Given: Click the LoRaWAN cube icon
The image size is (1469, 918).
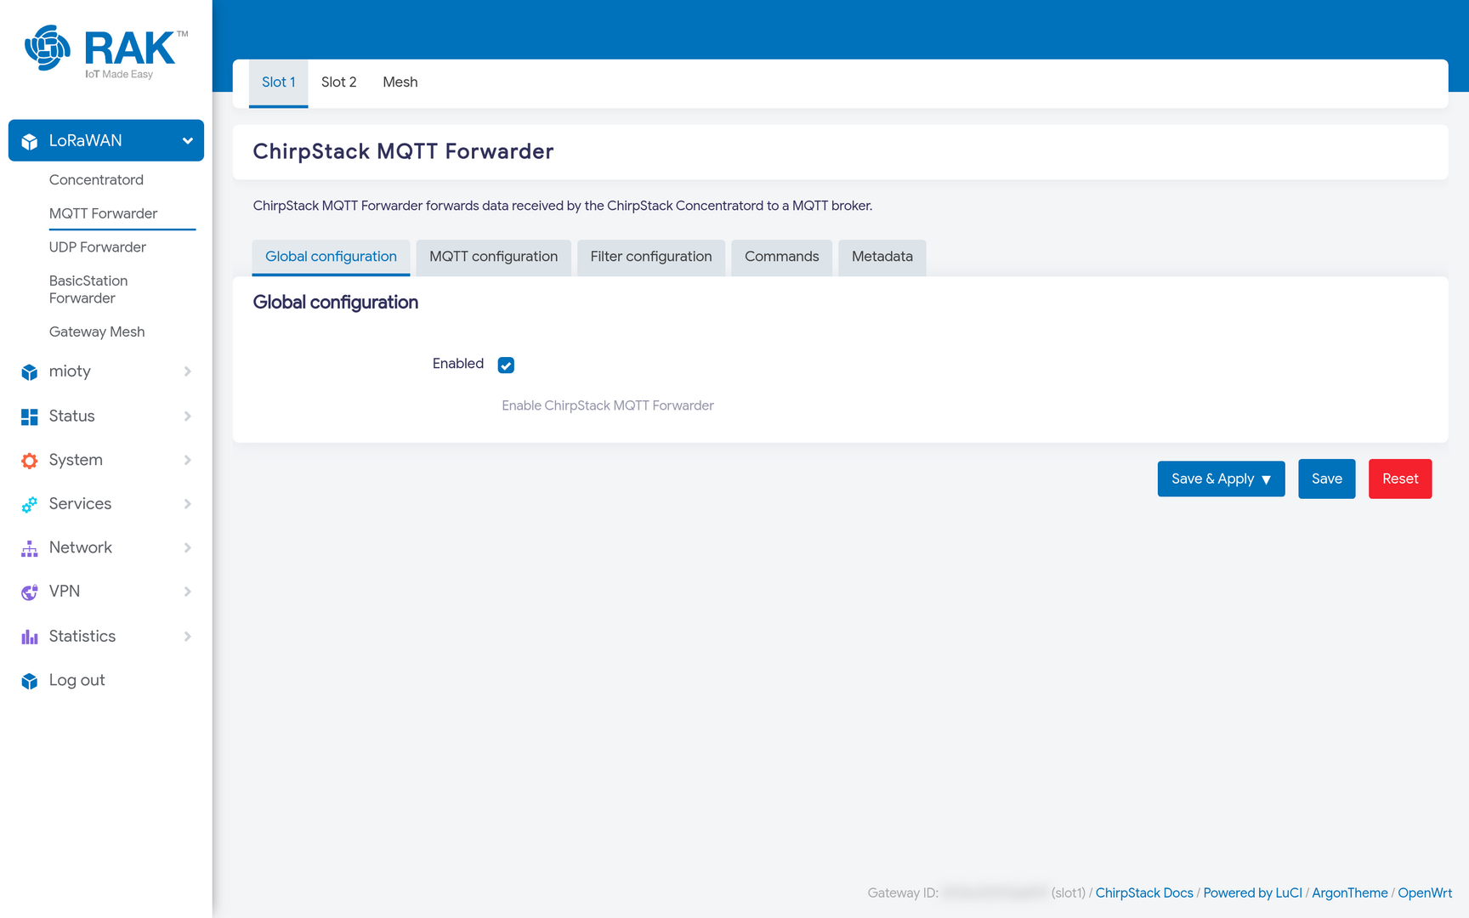Looking at the screenshot, I should [30, 141].
